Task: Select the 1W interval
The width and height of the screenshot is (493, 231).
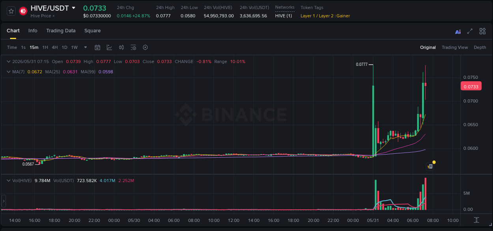Action: point(74,47)
